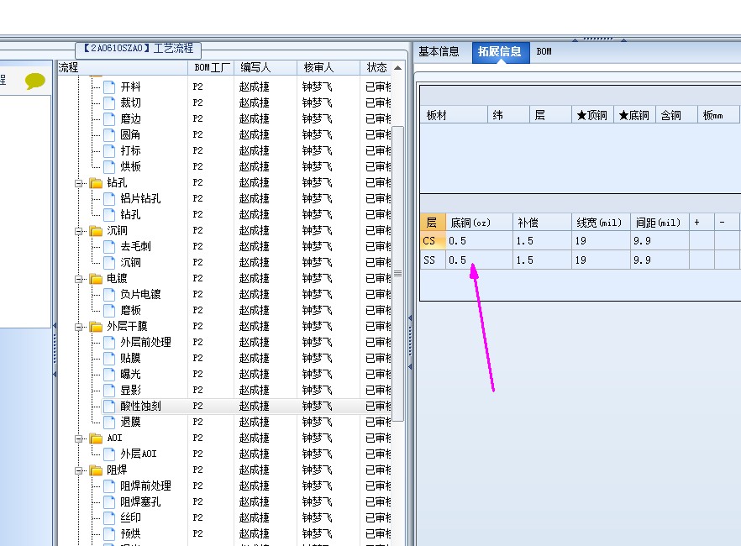Click the 状态 column header
Screen dimensions: 741x546
point(376,67)
